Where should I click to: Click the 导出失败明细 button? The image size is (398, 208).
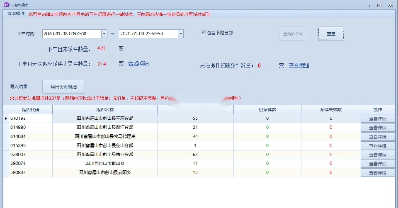point(63,87)
